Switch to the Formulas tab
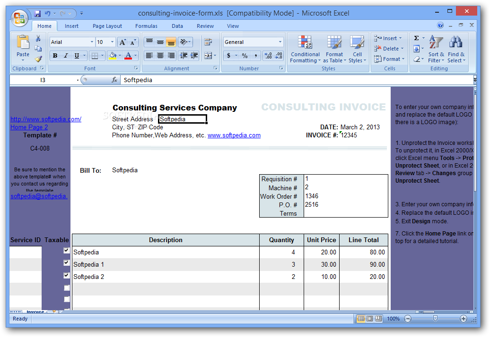 tap(146, 26)
